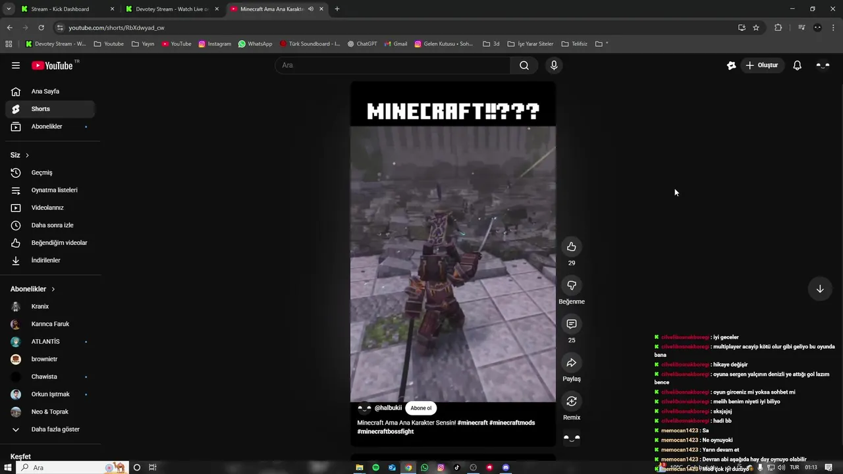Click the search magnifier button

pyautogui.click(x=524, y=65)
